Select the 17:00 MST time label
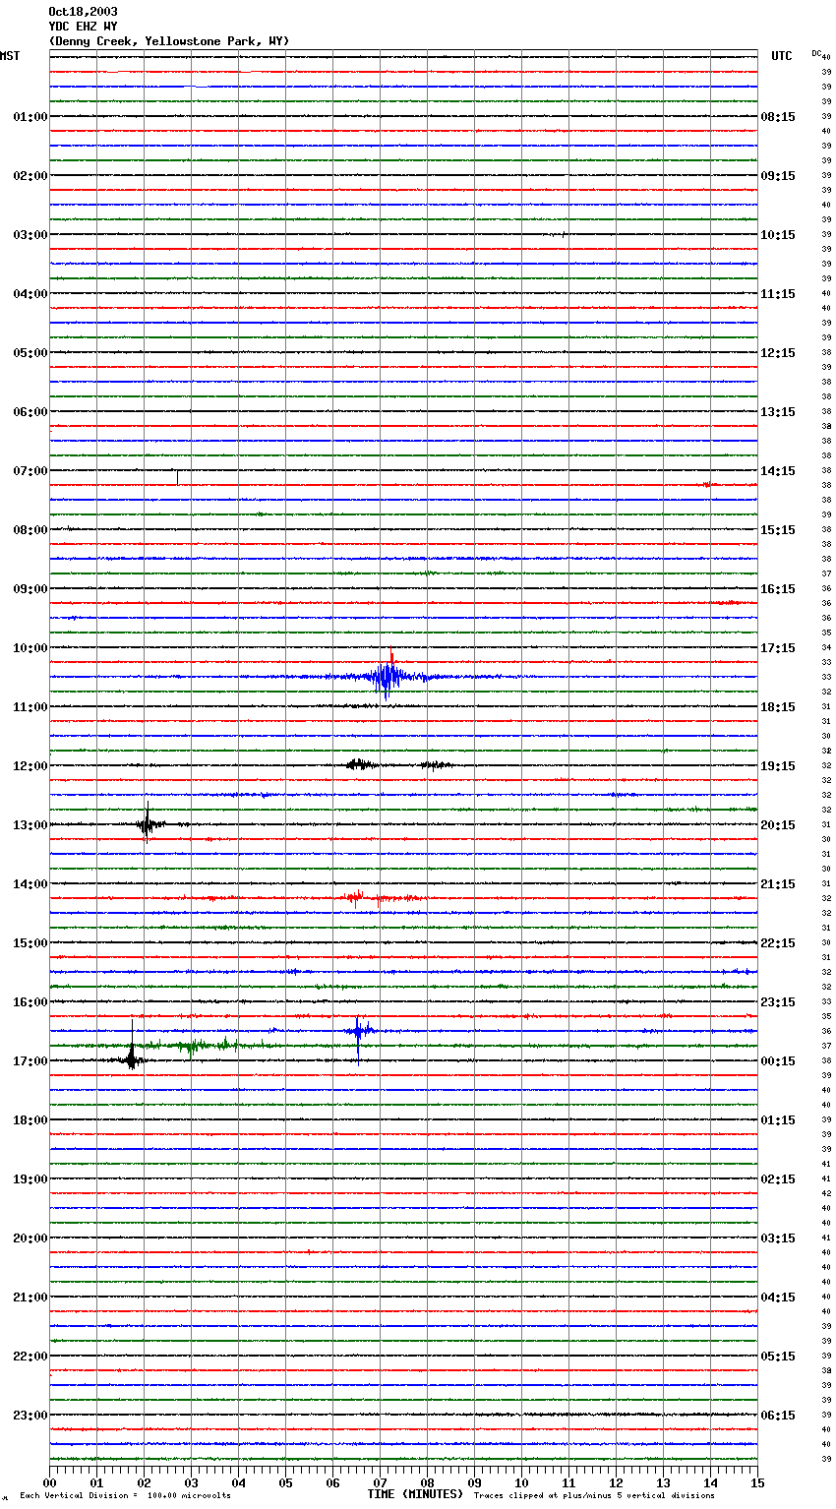836x1509 pixels. click(x=30, y=1061)
